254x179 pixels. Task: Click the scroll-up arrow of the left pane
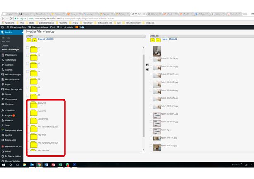click(144, 47)
